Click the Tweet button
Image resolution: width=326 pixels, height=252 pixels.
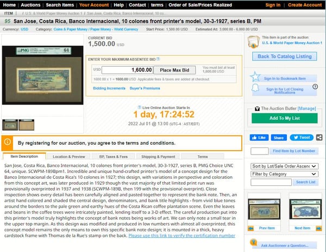coord(302,138)
